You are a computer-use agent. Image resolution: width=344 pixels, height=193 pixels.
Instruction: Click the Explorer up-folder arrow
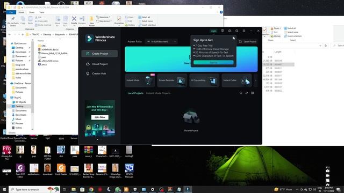coord(23,34)
